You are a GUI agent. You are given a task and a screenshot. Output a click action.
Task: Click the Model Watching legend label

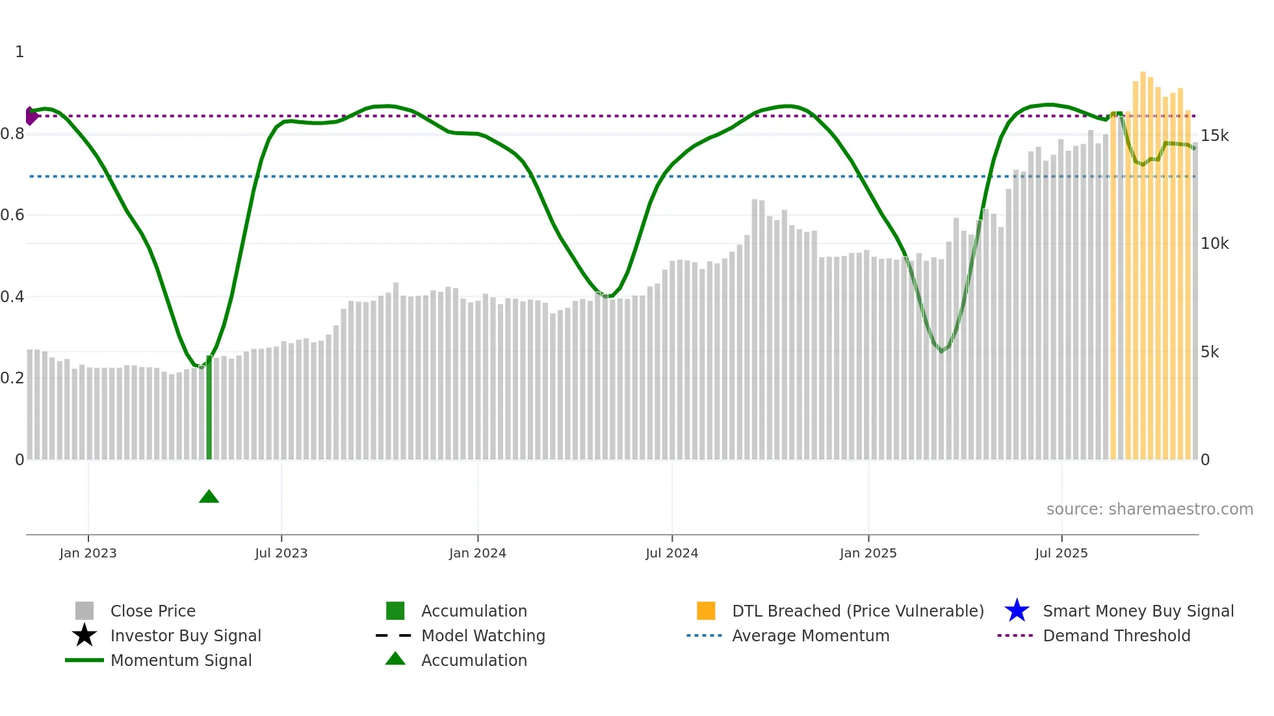tap(483, 635)
